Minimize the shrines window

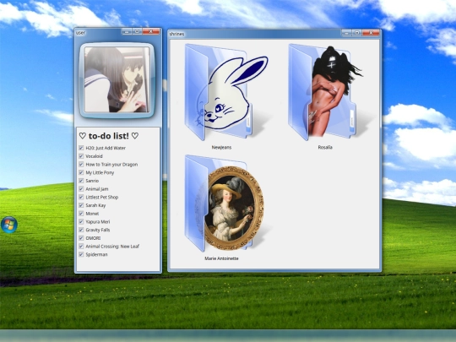pyautogui.click(x=346, y=33)
